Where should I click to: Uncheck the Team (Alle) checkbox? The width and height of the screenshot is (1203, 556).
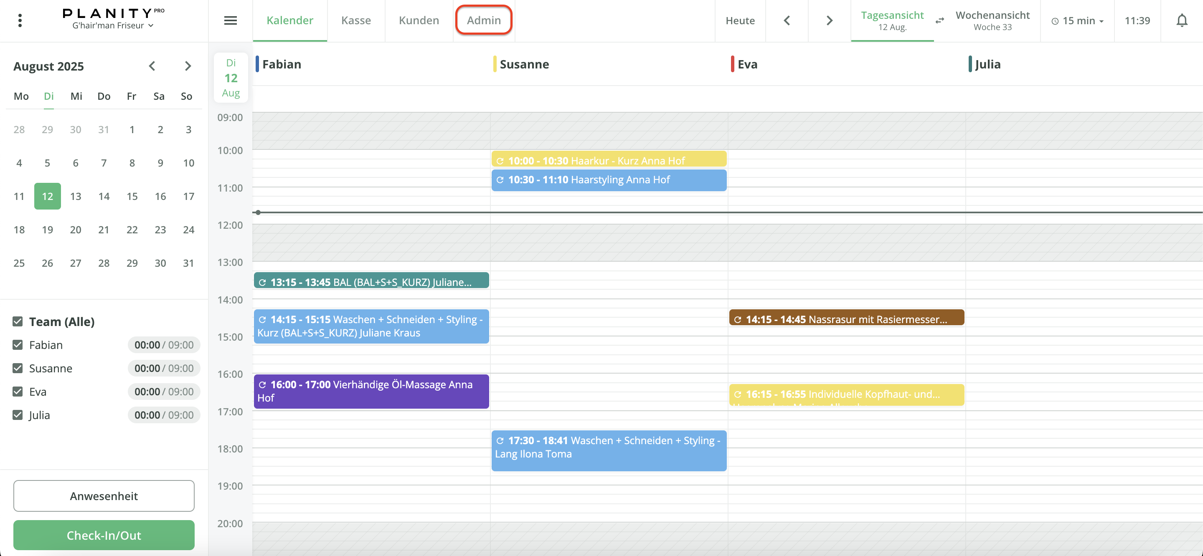click(18, 322)
